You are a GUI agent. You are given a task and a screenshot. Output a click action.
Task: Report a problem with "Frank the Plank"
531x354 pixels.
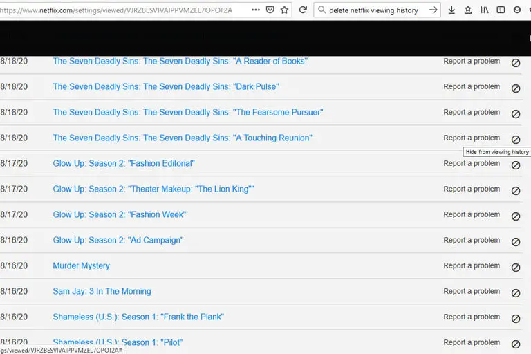[472, 317]
